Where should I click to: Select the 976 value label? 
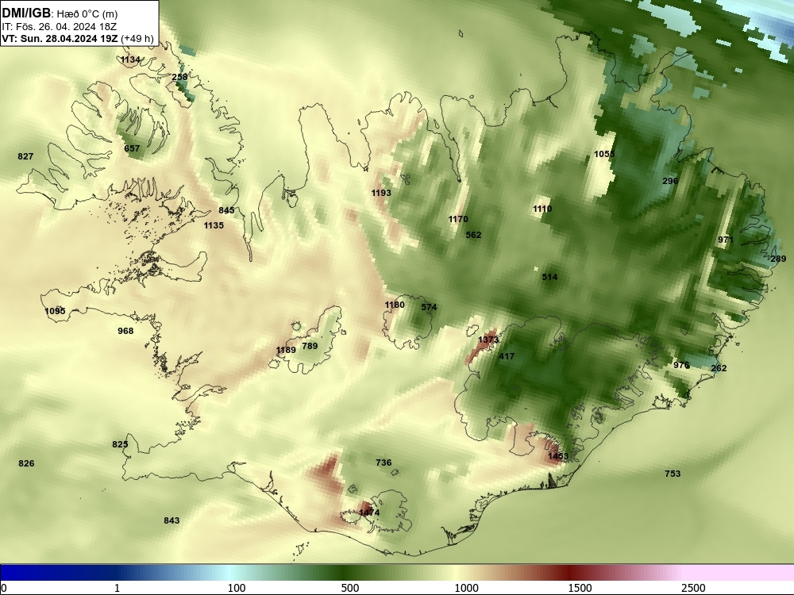[681, 365]
